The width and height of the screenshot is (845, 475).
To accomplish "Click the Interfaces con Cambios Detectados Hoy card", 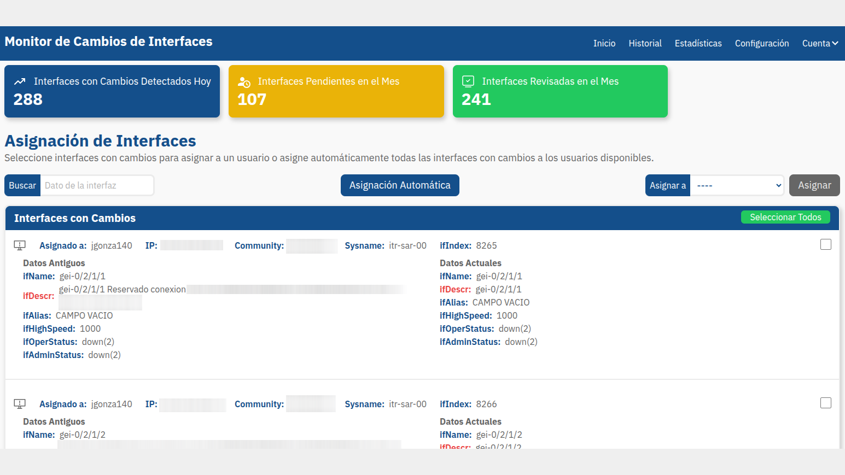I will tap(112, 91).
